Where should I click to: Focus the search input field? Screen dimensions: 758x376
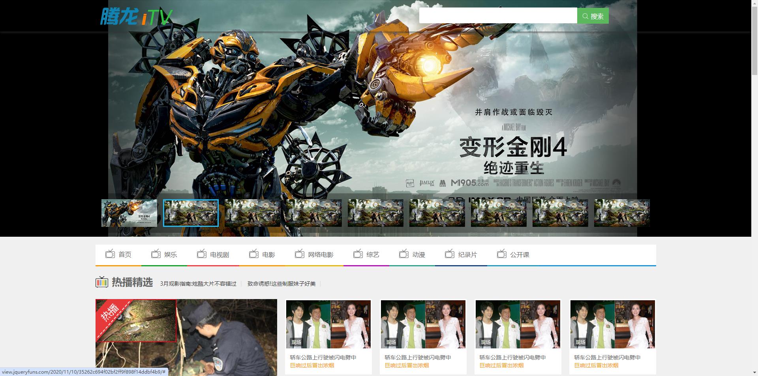[x=498, y=15]
